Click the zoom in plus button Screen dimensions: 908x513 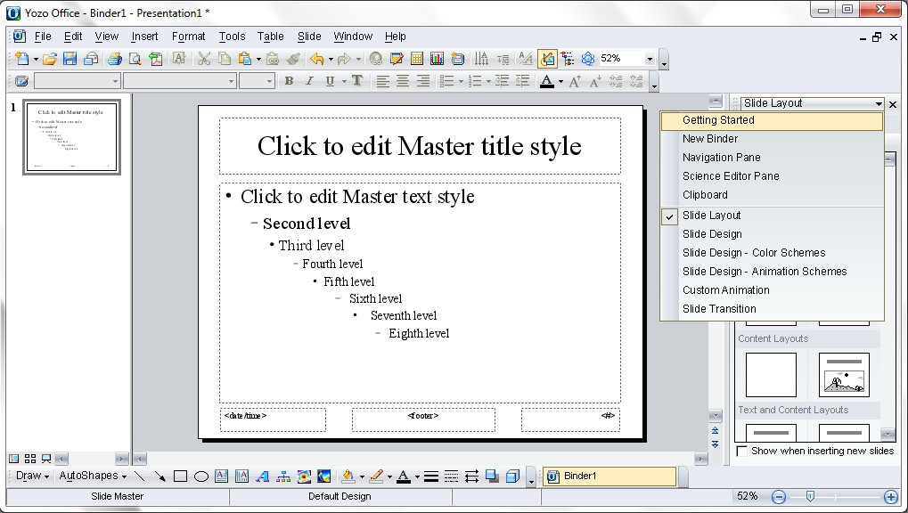pyautogui.click(x=890, y=496)
